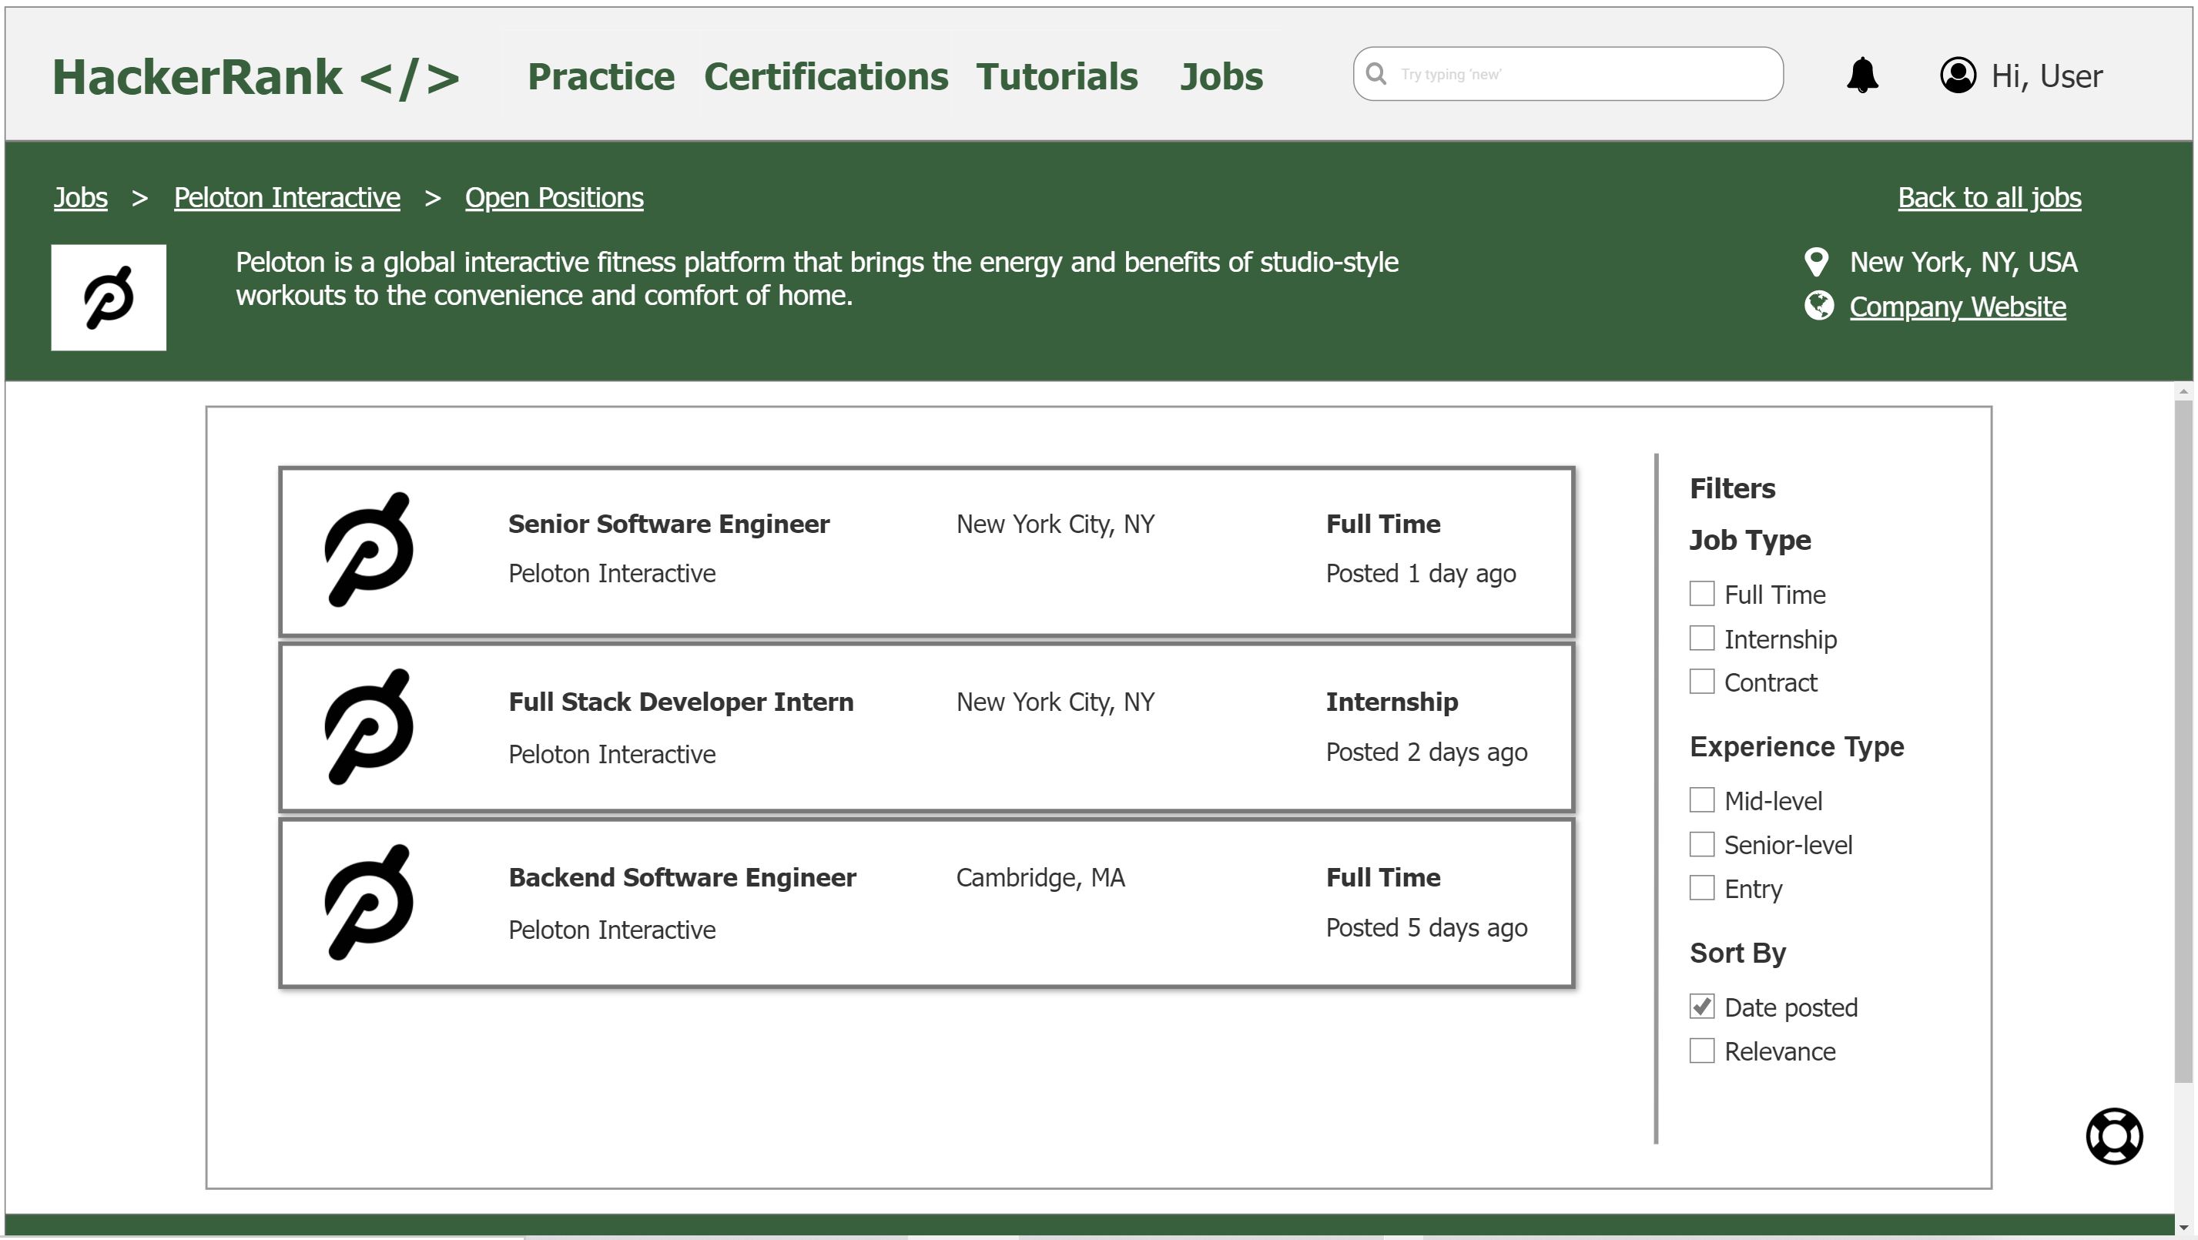Image resolution: width=2198 pixels, height=1240 pixels.
Task: Click the location pin icon near New York, NY
Action: tap(1818, 262)
